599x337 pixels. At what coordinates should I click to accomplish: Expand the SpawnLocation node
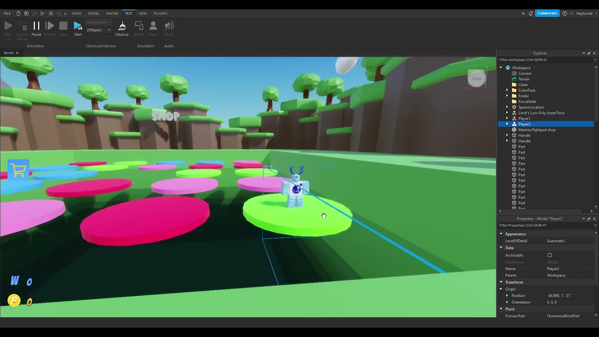[x=507, y=107]
